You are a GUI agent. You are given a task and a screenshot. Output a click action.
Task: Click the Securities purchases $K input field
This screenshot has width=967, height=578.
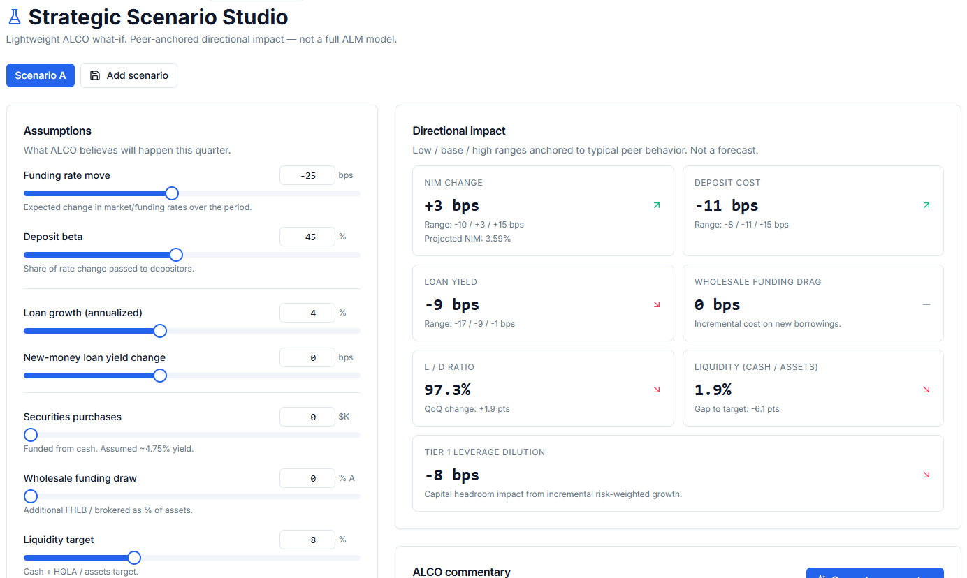[307, 417]
